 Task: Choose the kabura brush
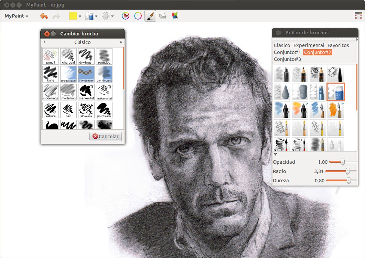[51, 110]
